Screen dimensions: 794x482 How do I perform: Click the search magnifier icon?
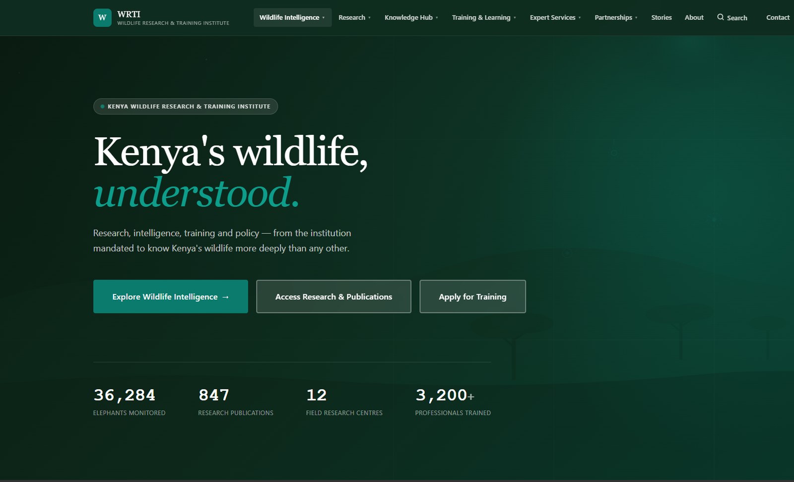[721, 17]
